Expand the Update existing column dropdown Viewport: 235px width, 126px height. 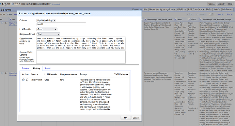tap(46, 20)
